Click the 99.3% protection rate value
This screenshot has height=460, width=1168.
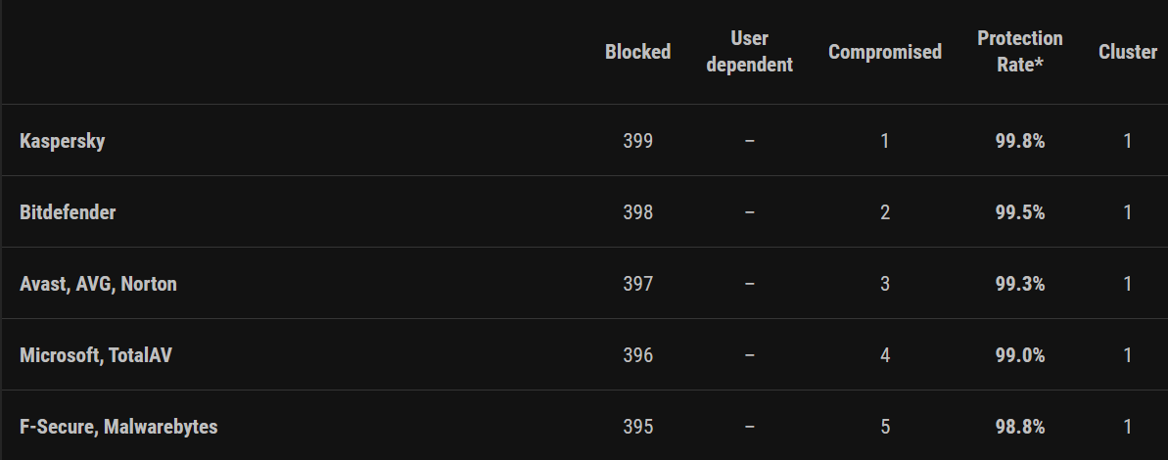pos(1020,285)
